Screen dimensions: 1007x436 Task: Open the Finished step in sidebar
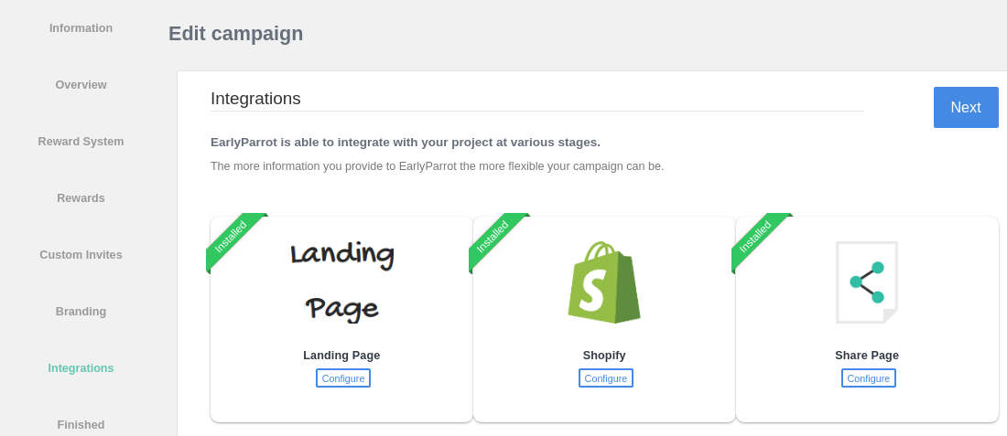pos(81,424)
